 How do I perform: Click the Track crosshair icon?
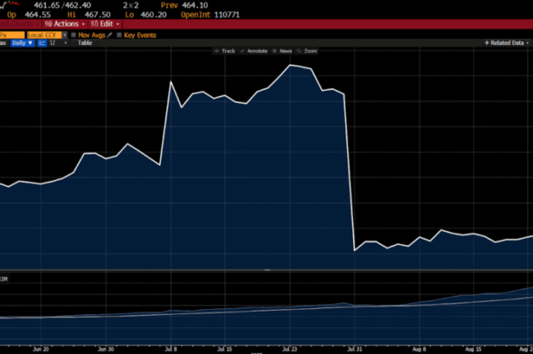point(217,52)
